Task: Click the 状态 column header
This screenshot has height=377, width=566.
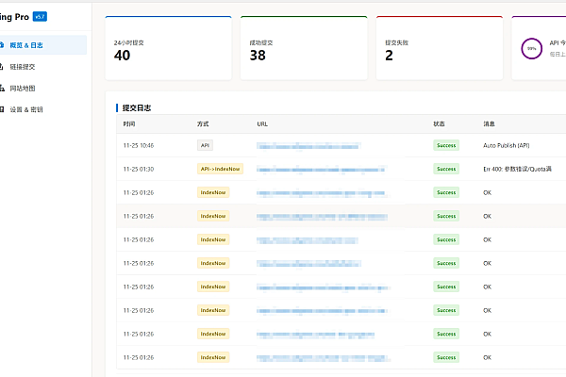Action: point(439,124)
